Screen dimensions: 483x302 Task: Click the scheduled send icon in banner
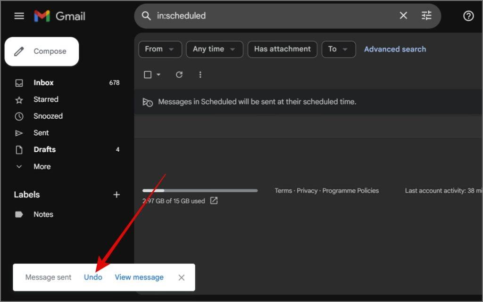pyautogui.click(x=148, y=102)
